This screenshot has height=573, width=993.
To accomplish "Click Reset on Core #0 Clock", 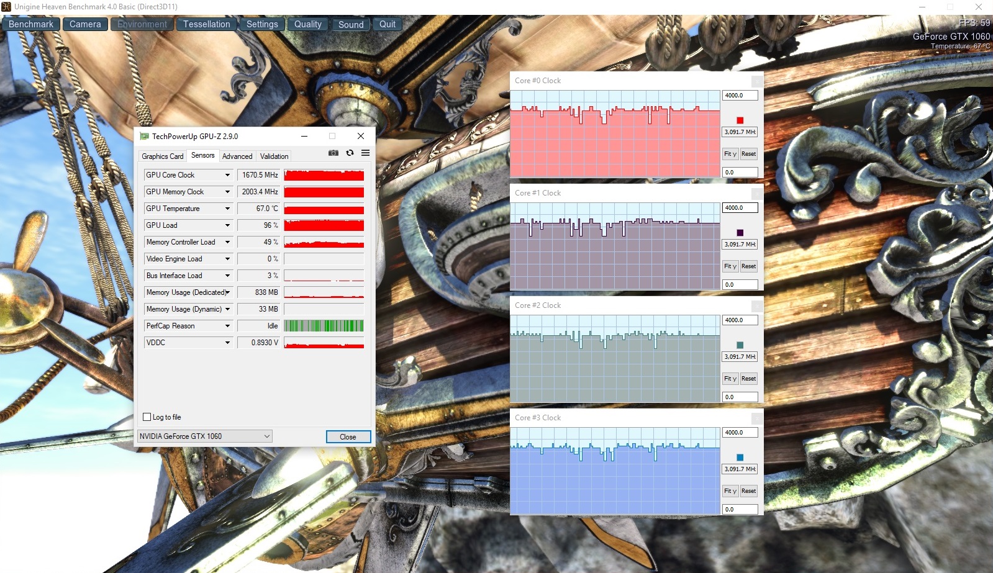I will tap(749, 154).
